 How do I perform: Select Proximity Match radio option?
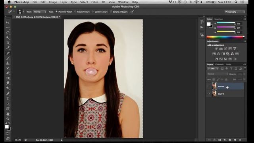[x=56, y=12]
